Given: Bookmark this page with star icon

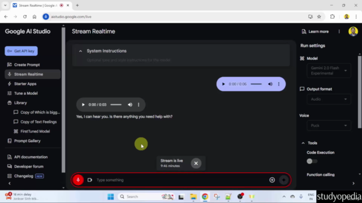Looking at the screenshot, I should point(319,16).
